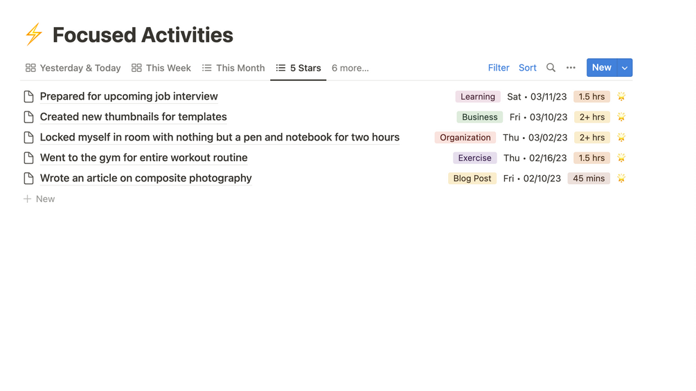
Task: Add a new row with '+ New'
Action: click(39, 199)
